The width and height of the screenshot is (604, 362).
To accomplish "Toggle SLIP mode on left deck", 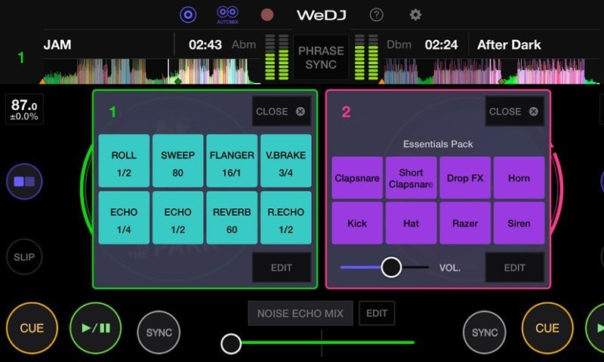I will [24, 257].
